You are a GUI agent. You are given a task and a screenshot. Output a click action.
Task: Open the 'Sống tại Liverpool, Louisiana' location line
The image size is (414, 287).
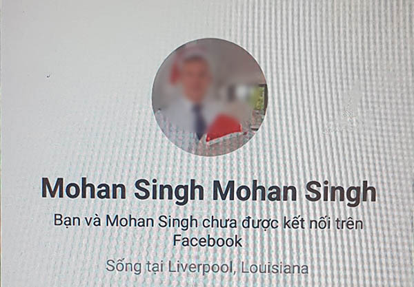[207, 267]
